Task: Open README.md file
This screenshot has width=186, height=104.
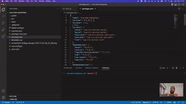Action: [x=17, y=40]
